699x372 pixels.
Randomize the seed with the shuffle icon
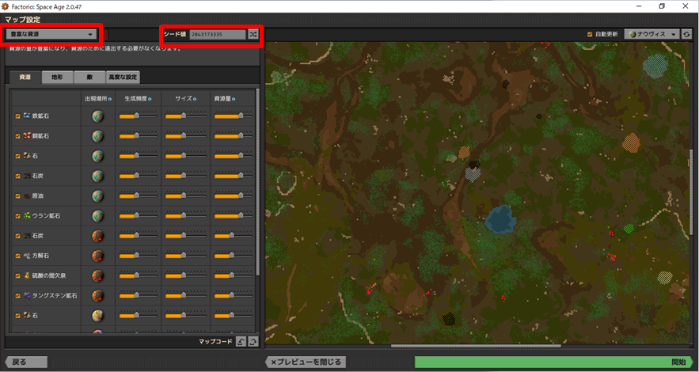[253, 34]
